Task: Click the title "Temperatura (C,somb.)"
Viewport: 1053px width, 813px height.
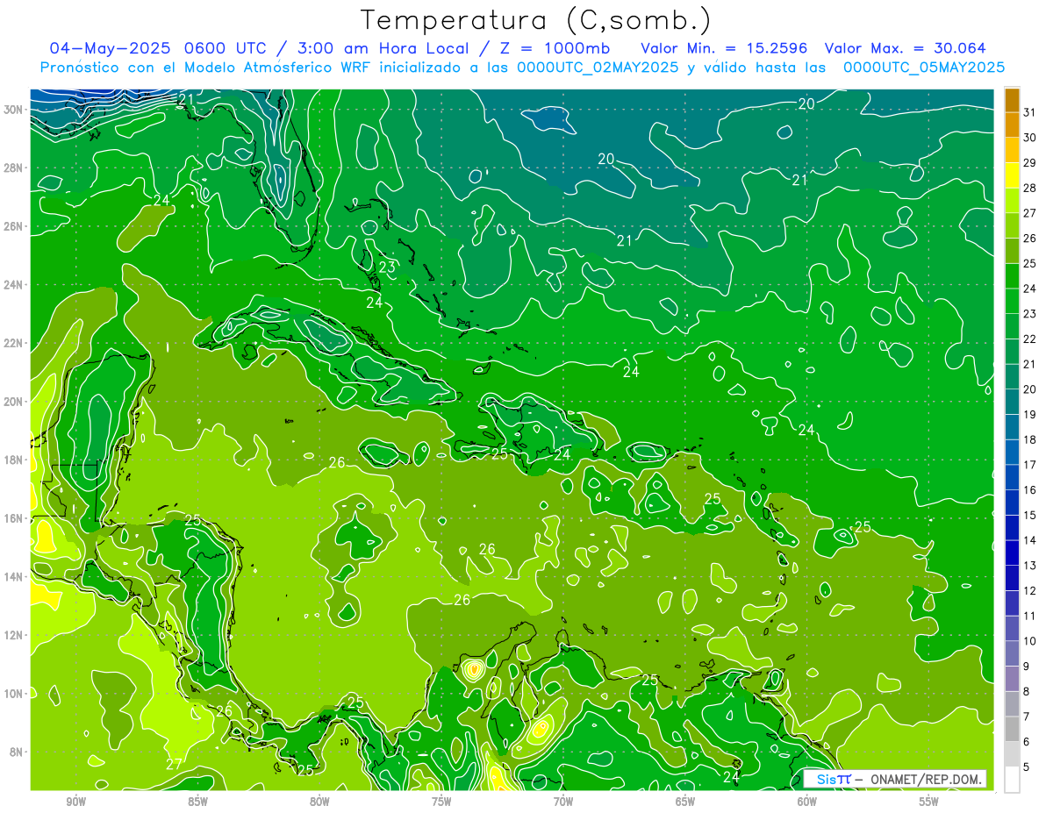Action: coord(535,19)
